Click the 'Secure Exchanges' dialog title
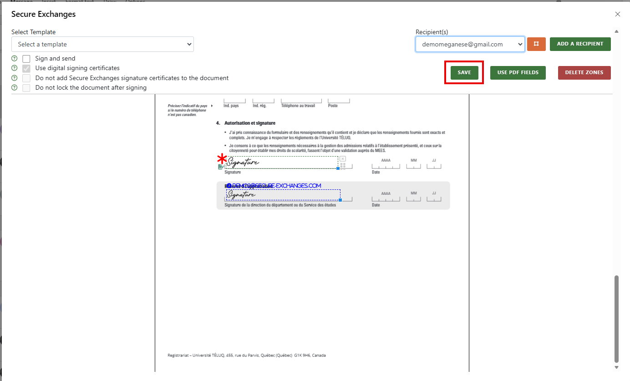 [44, 14]
